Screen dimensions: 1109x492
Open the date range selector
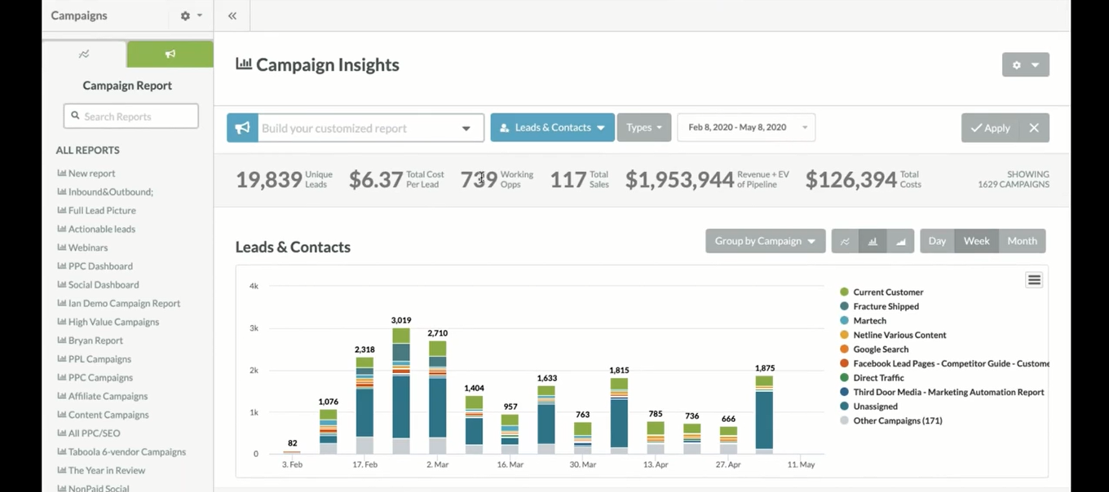[x=745, y=128]
